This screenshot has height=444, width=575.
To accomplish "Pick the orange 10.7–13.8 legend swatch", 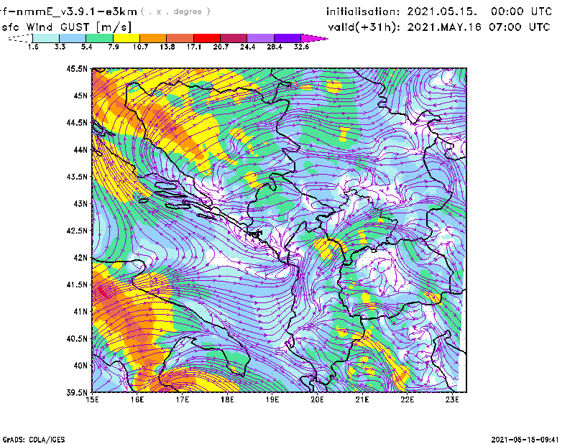I will (153, 38).
